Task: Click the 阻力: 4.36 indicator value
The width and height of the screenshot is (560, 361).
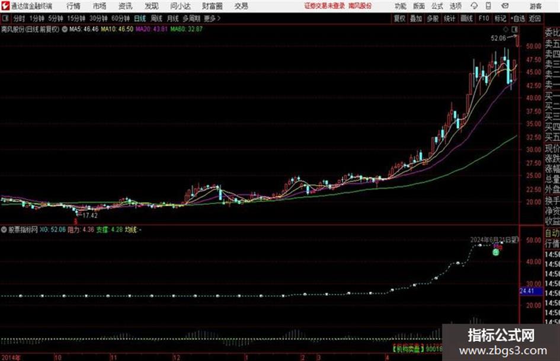Action: [81, 229]
